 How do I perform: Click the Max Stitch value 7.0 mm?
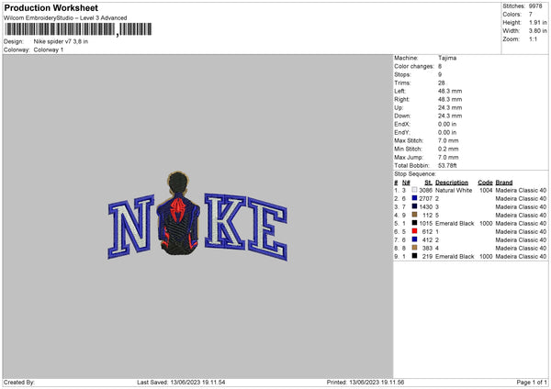pyautogui.click(x=448, y=140)
